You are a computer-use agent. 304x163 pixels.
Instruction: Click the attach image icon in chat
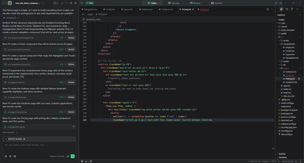[15, 156]
